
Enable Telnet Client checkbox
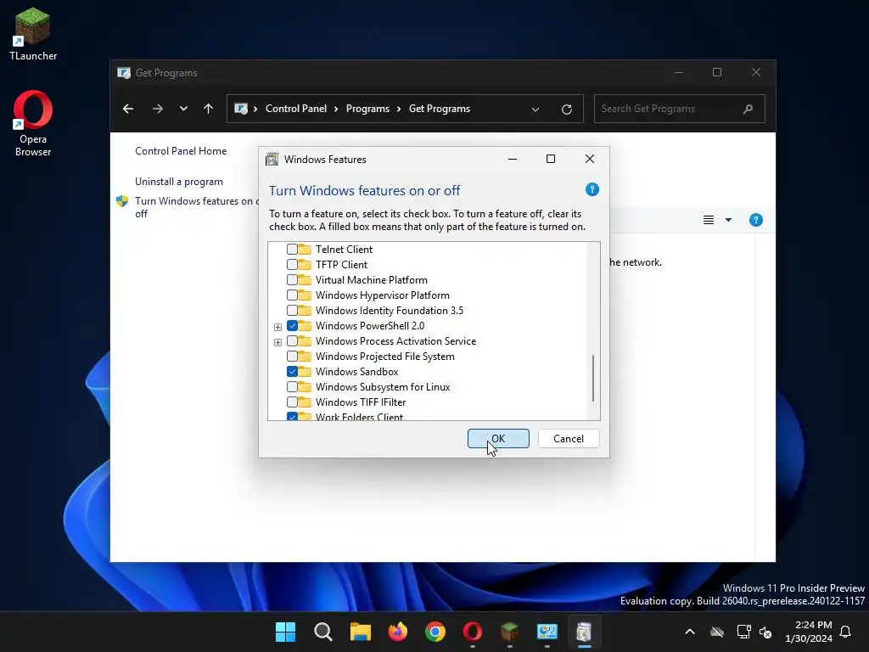(x=292, y=250)
